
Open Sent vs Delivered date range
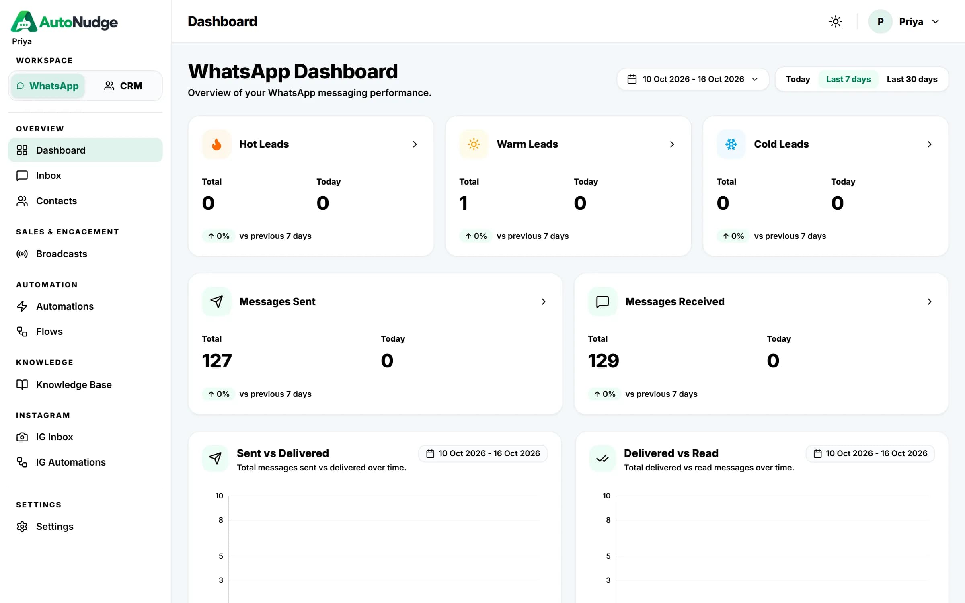pyautogui.click(x=482, y=453)
